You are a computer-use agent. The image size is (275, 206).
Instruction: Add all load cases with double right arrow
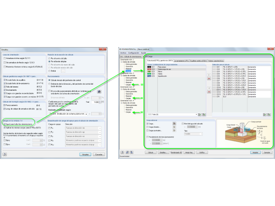[209, 79]
